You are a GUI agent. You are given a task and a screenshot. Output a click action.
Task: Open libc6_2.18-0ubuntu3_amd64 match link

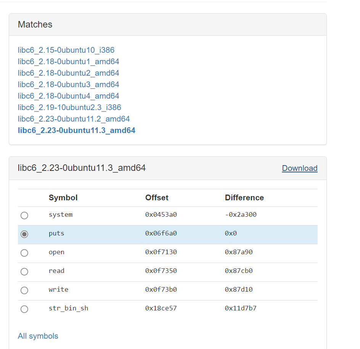[x=68, y=84]
